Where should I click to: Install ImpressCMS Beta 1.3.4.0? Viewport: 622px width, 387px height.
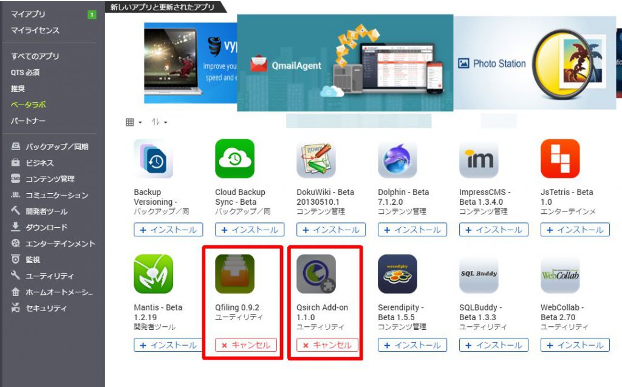pyautogui.click(x=493, y=230)
